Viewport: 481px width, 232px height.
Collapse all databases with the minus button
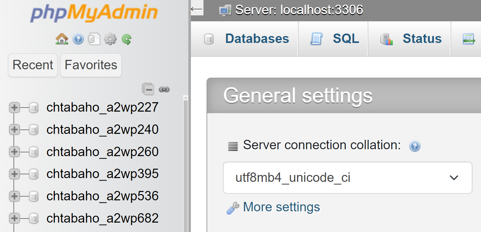[148, 89]
